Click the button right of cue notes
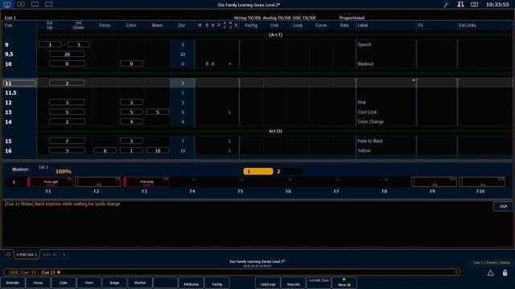The height and width of the screenshot is (289, 515). [x=503, y=206]
